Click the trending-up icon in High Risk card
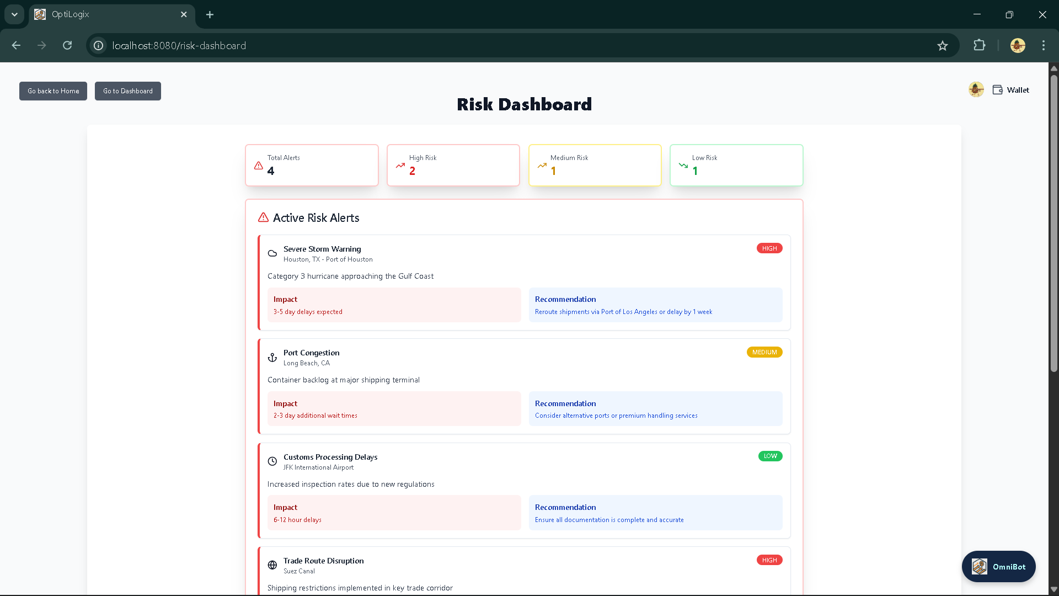 (x=400, y=166)
